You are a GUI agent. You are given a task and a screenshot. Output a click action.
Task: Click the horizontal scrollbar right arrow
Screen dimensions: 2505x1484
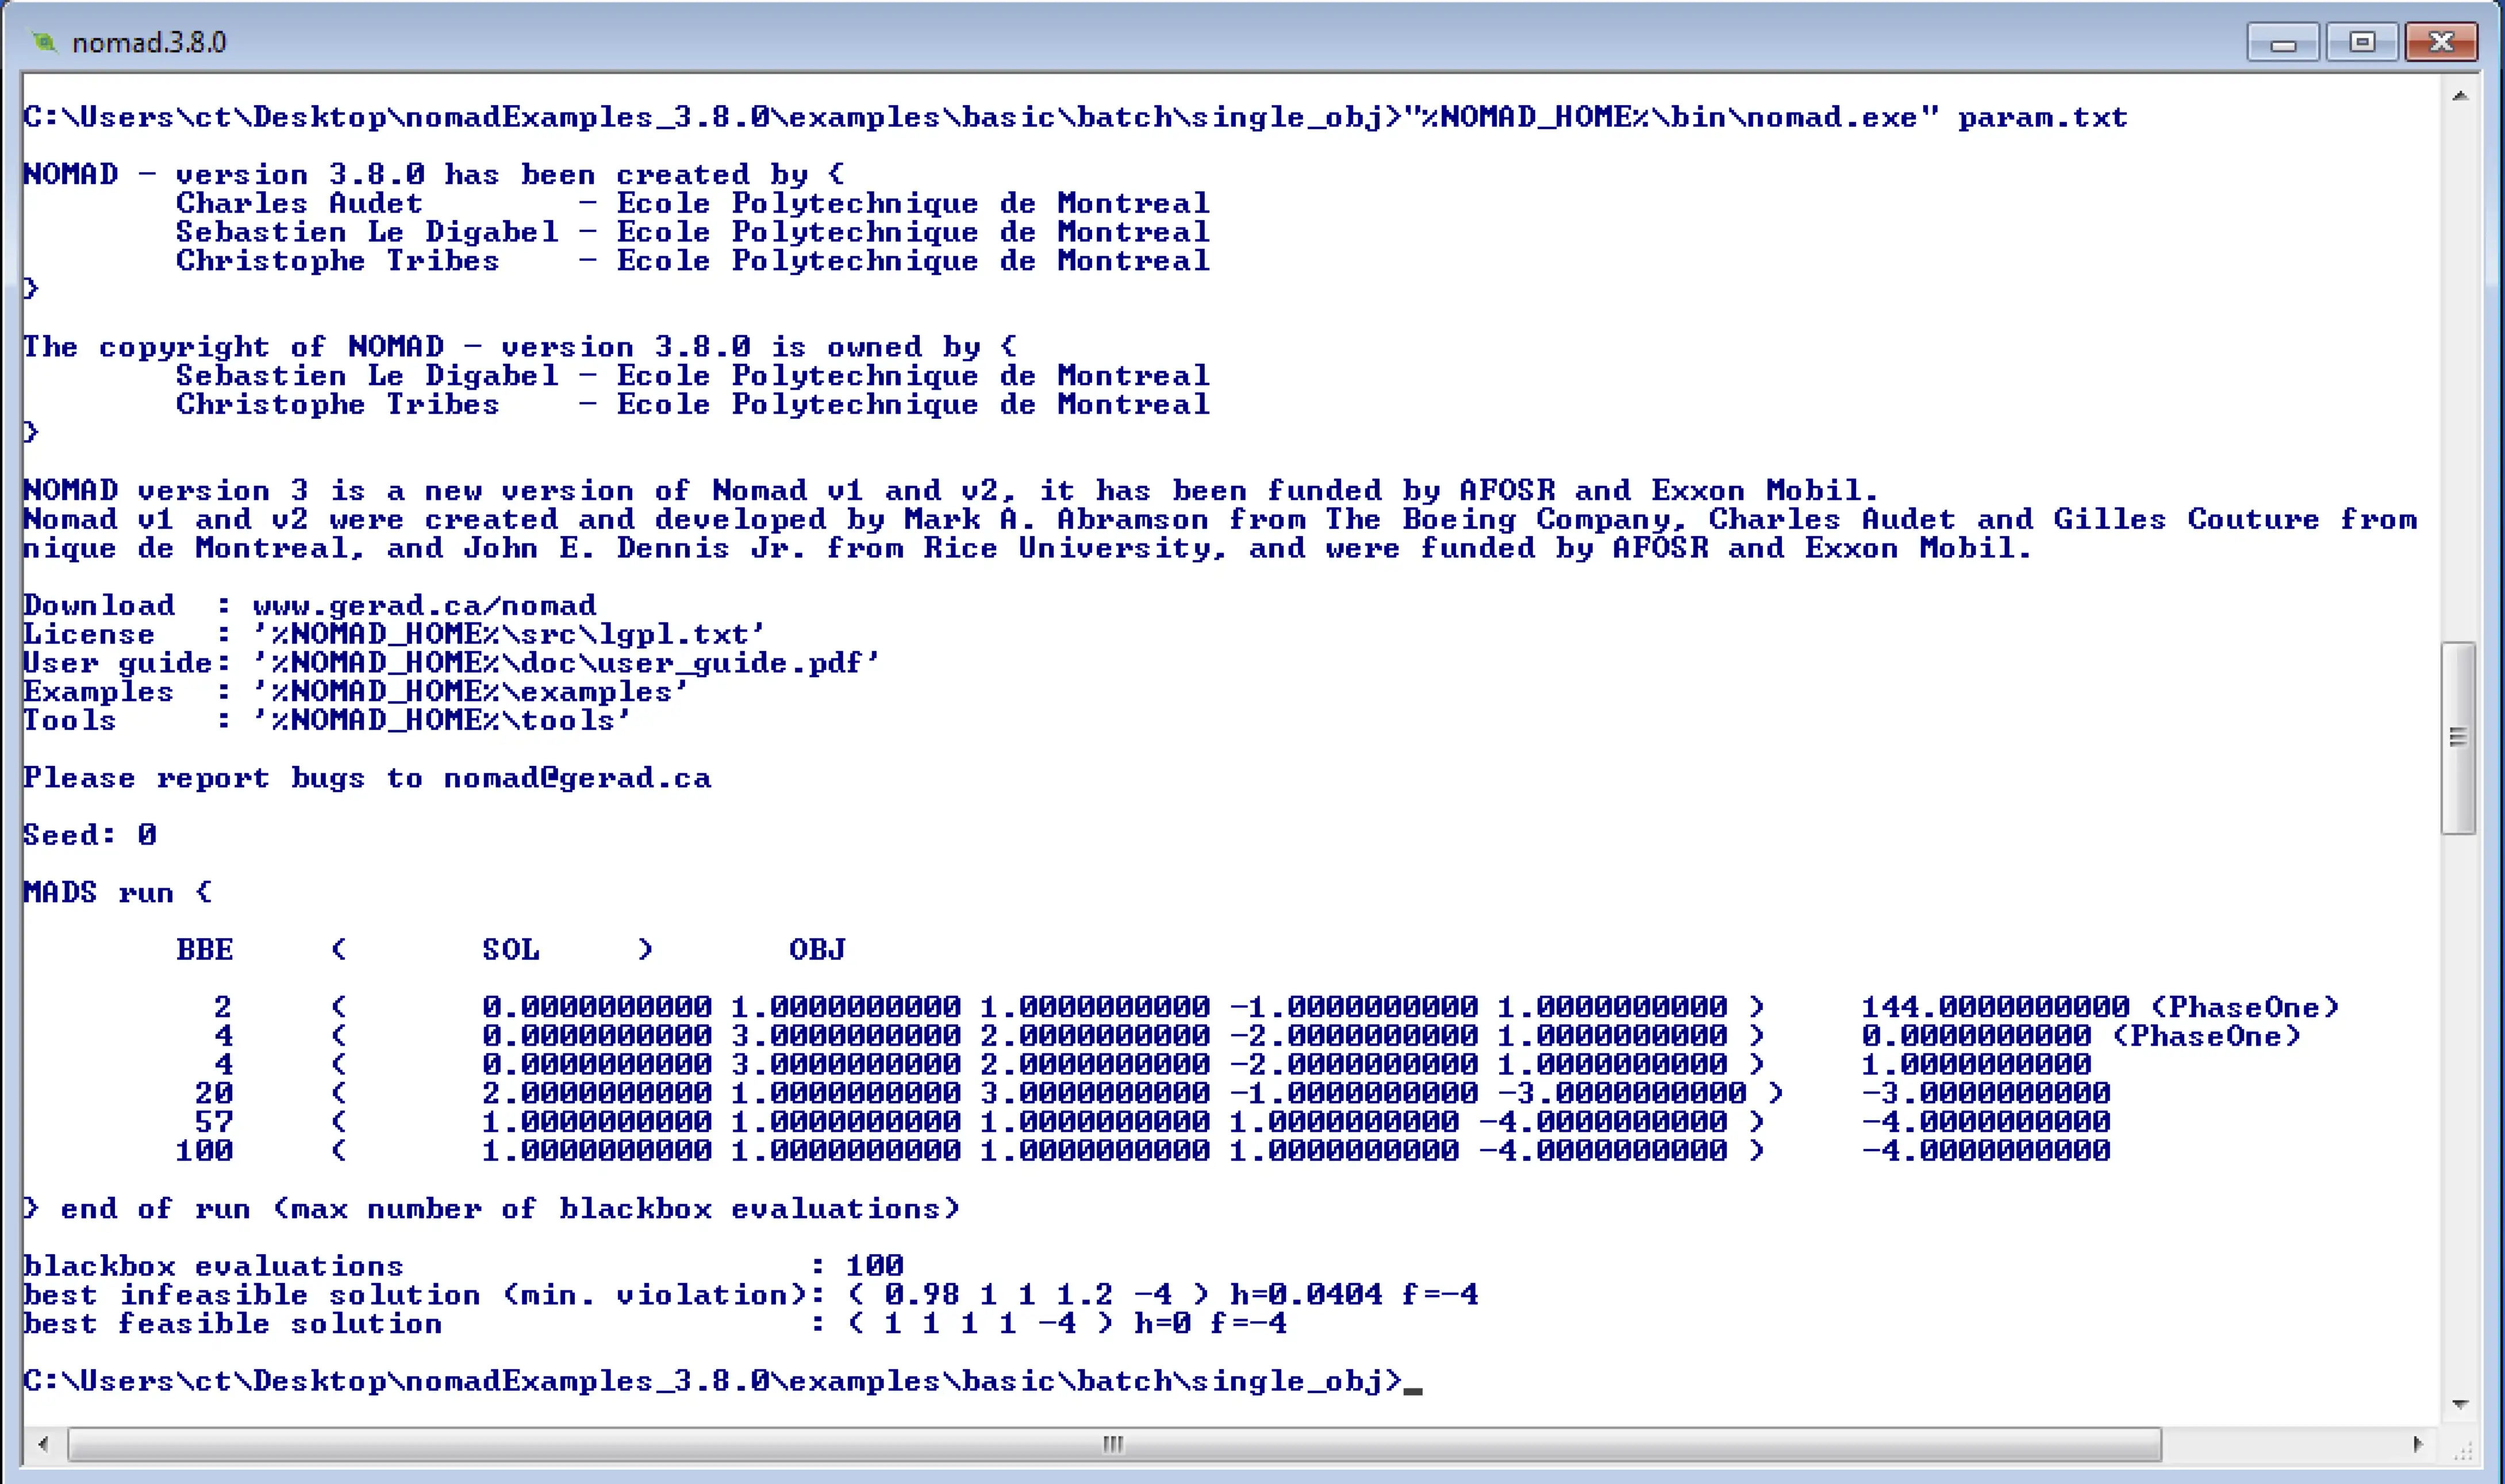coord(2417,1444)
